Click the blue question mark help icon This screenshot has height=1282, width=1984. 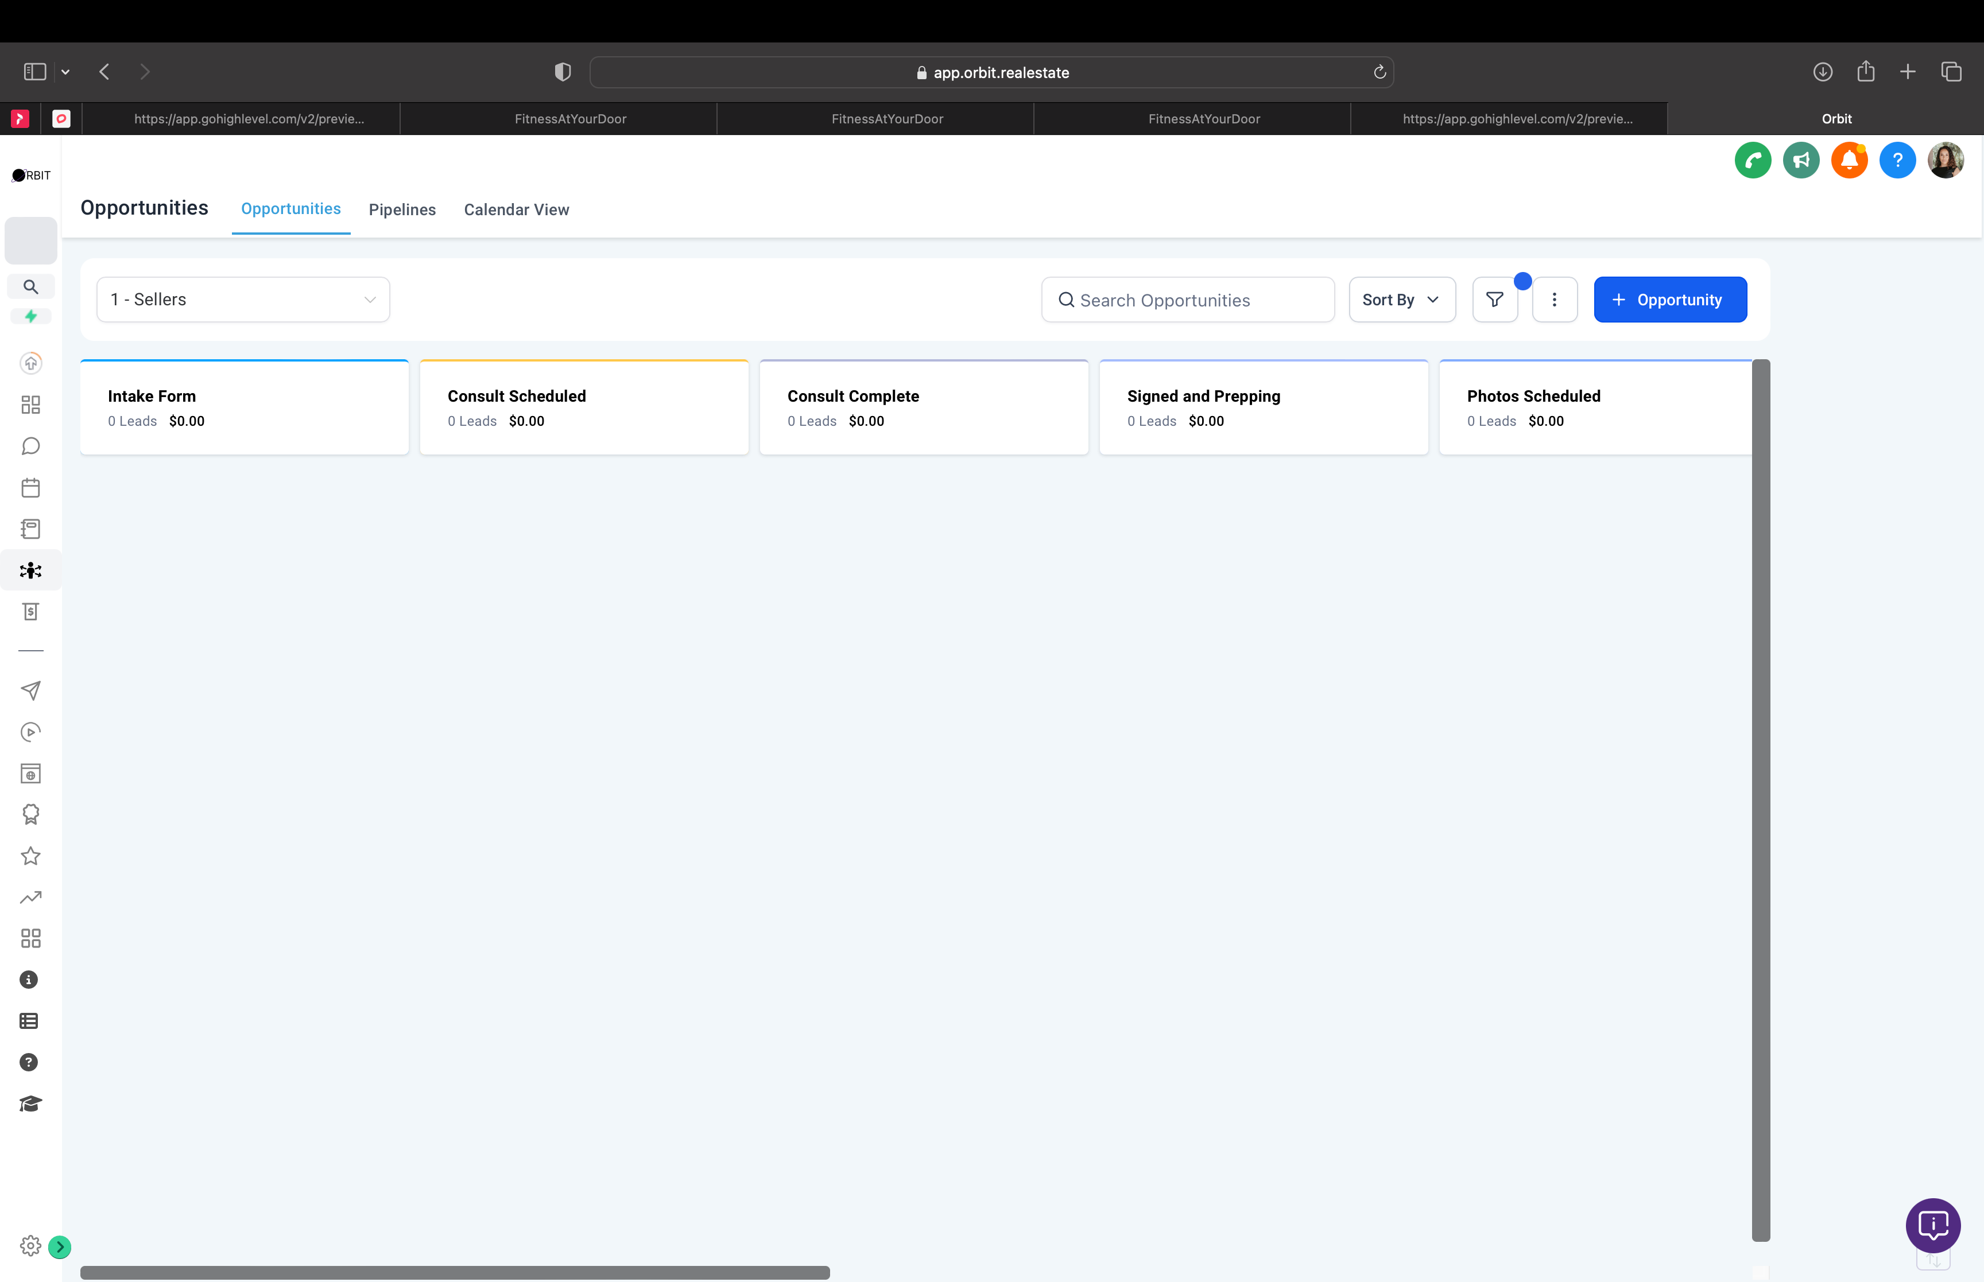tap(1897, 160)
